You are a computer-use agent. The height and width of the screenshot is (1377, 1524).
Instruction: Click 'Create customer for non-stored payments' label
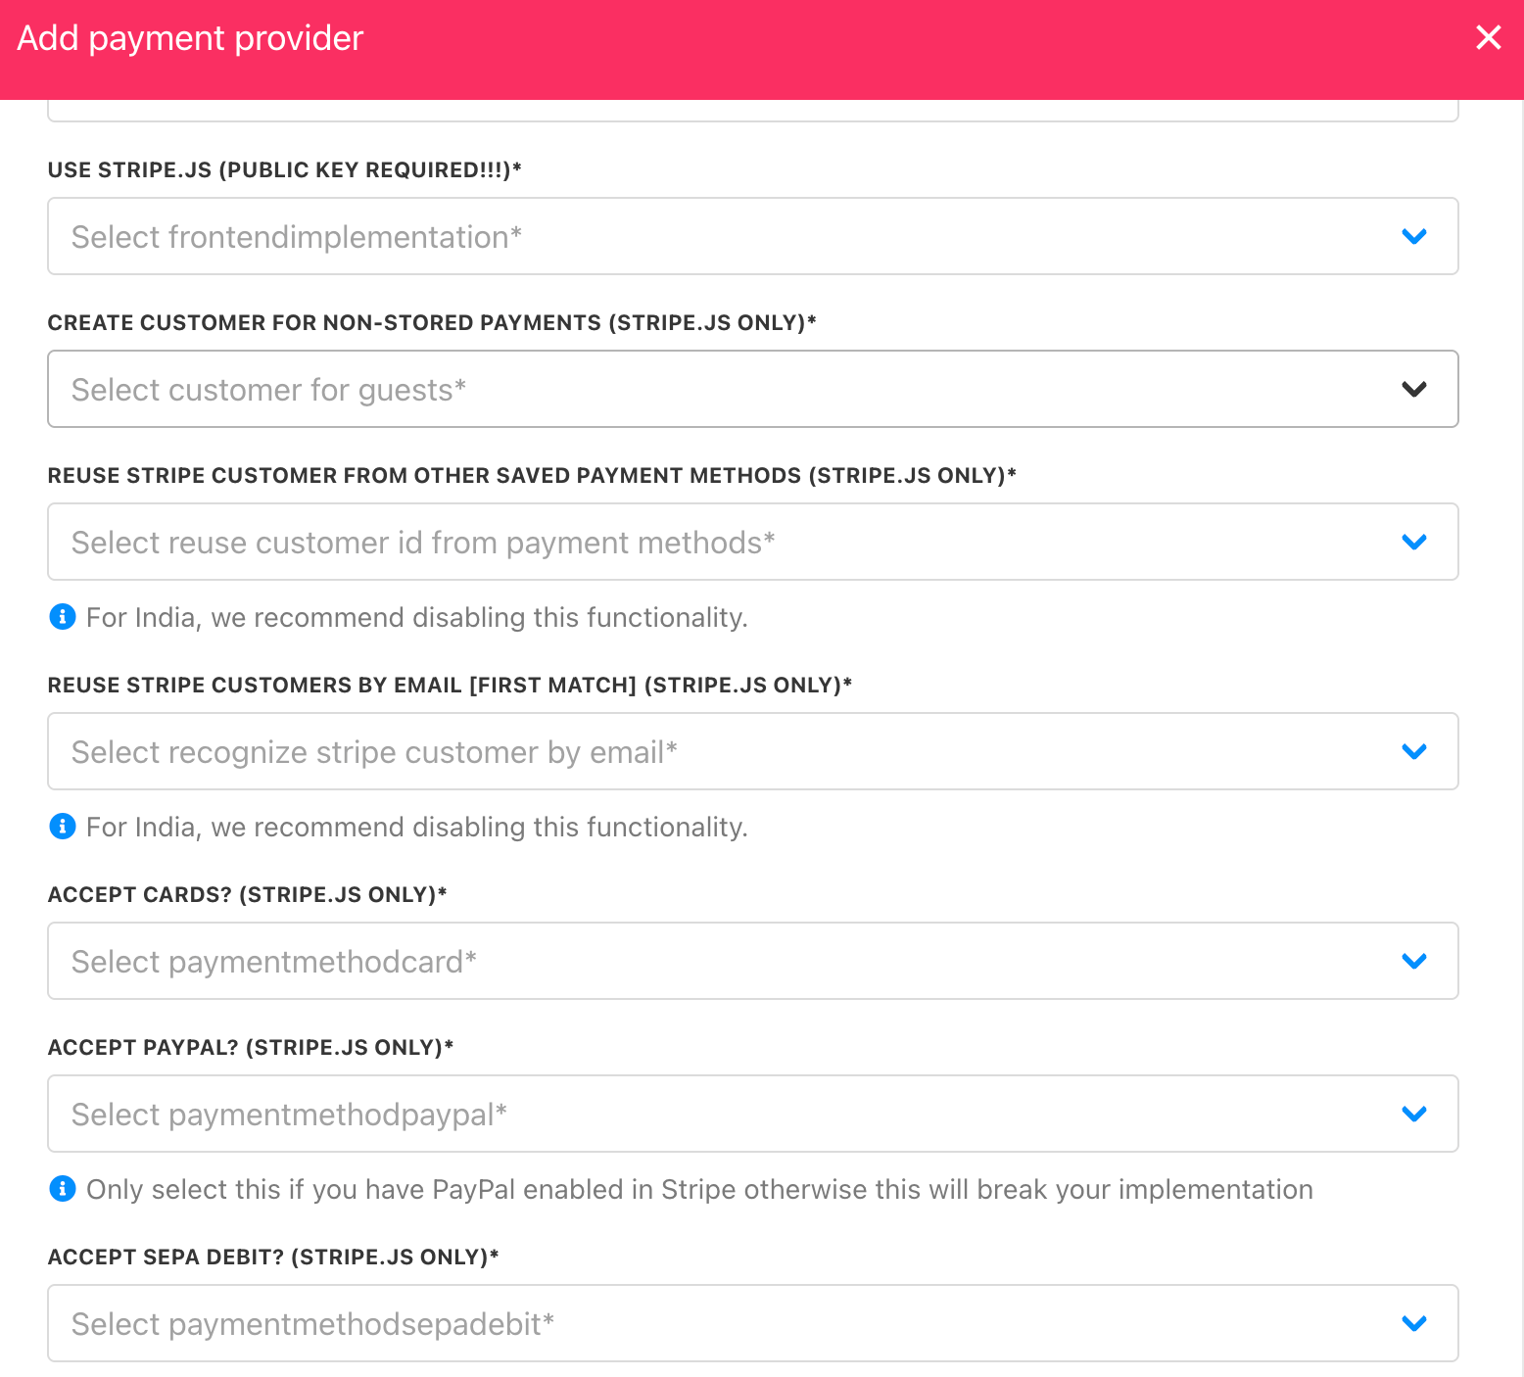[432, 322]
